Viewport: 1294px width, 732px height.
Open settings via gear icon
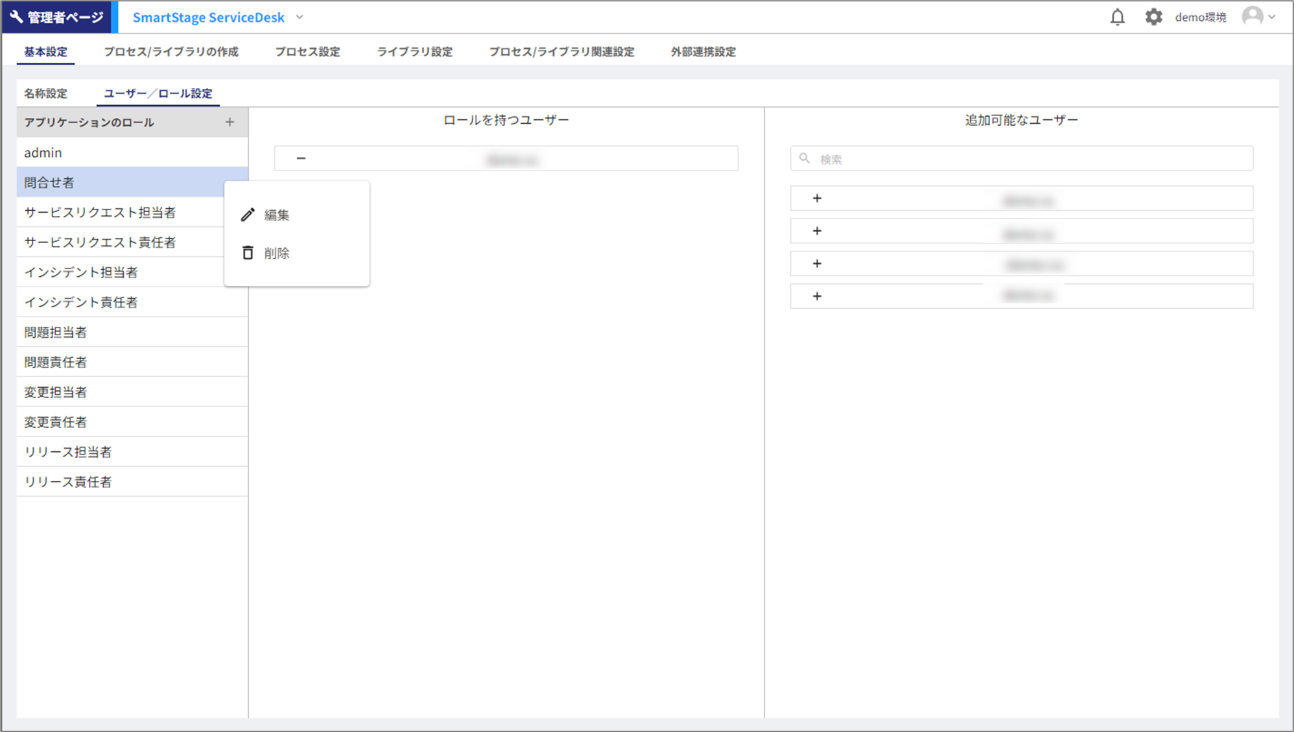coord(1153,17)
